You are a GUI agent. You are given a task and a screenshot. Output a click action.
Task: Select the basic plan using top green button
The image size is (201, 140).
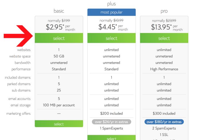(x=59, y=38)
